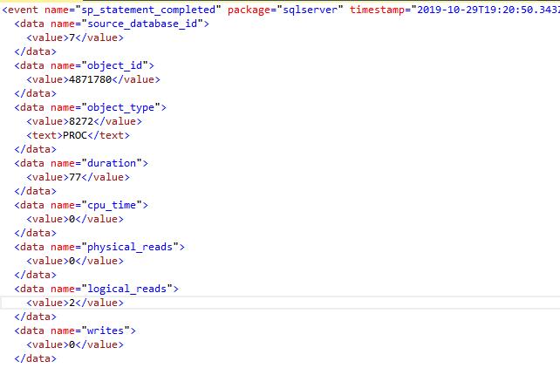The height and width of the screenshot is (368, 560).
Task: Click the value under physical_reads
Action: pyautogui.click(x=74, y=261)
